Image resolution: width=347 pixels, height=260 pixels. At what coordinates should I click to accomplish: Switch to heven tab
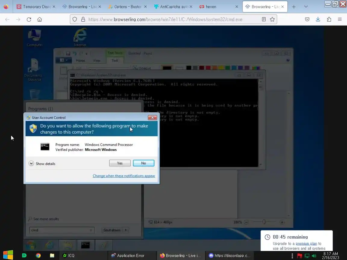[x=218, y=7]
